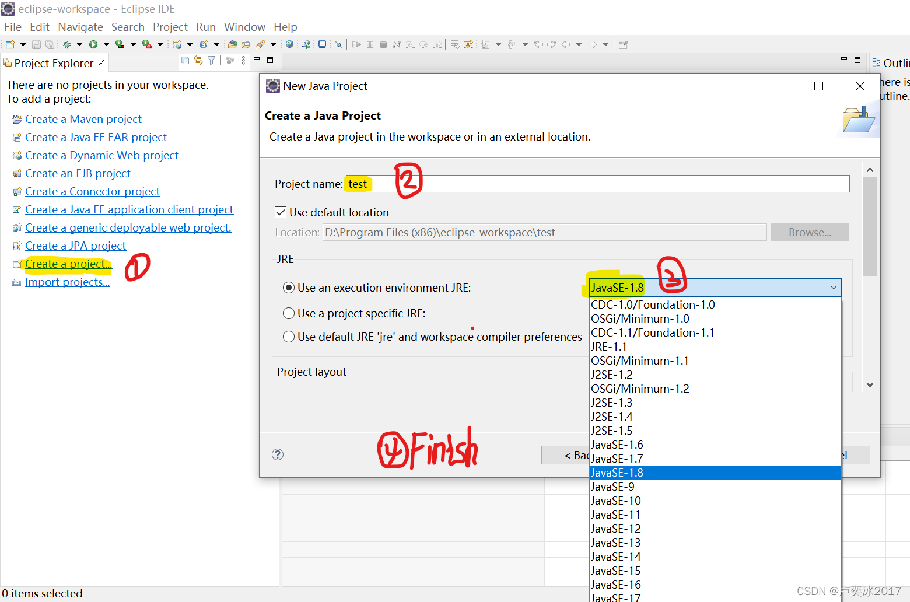Select Use a project specific JRE radio
The height and width of the screenshot is (602, 910).
click(288, 313)
